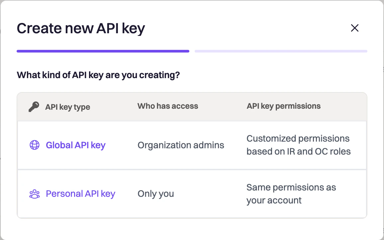Click the "Only you" access cell
384x240 pixels.
(x=156, y=194)
